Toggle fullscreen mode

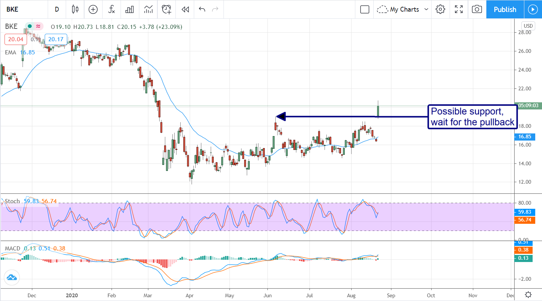[x=459, y=9]
